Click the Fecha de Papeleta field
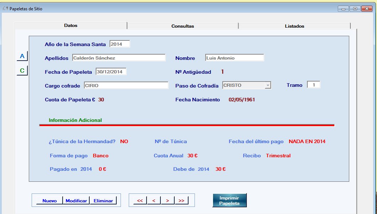Screen dimensions: 377x214 (x=111, y=72)
